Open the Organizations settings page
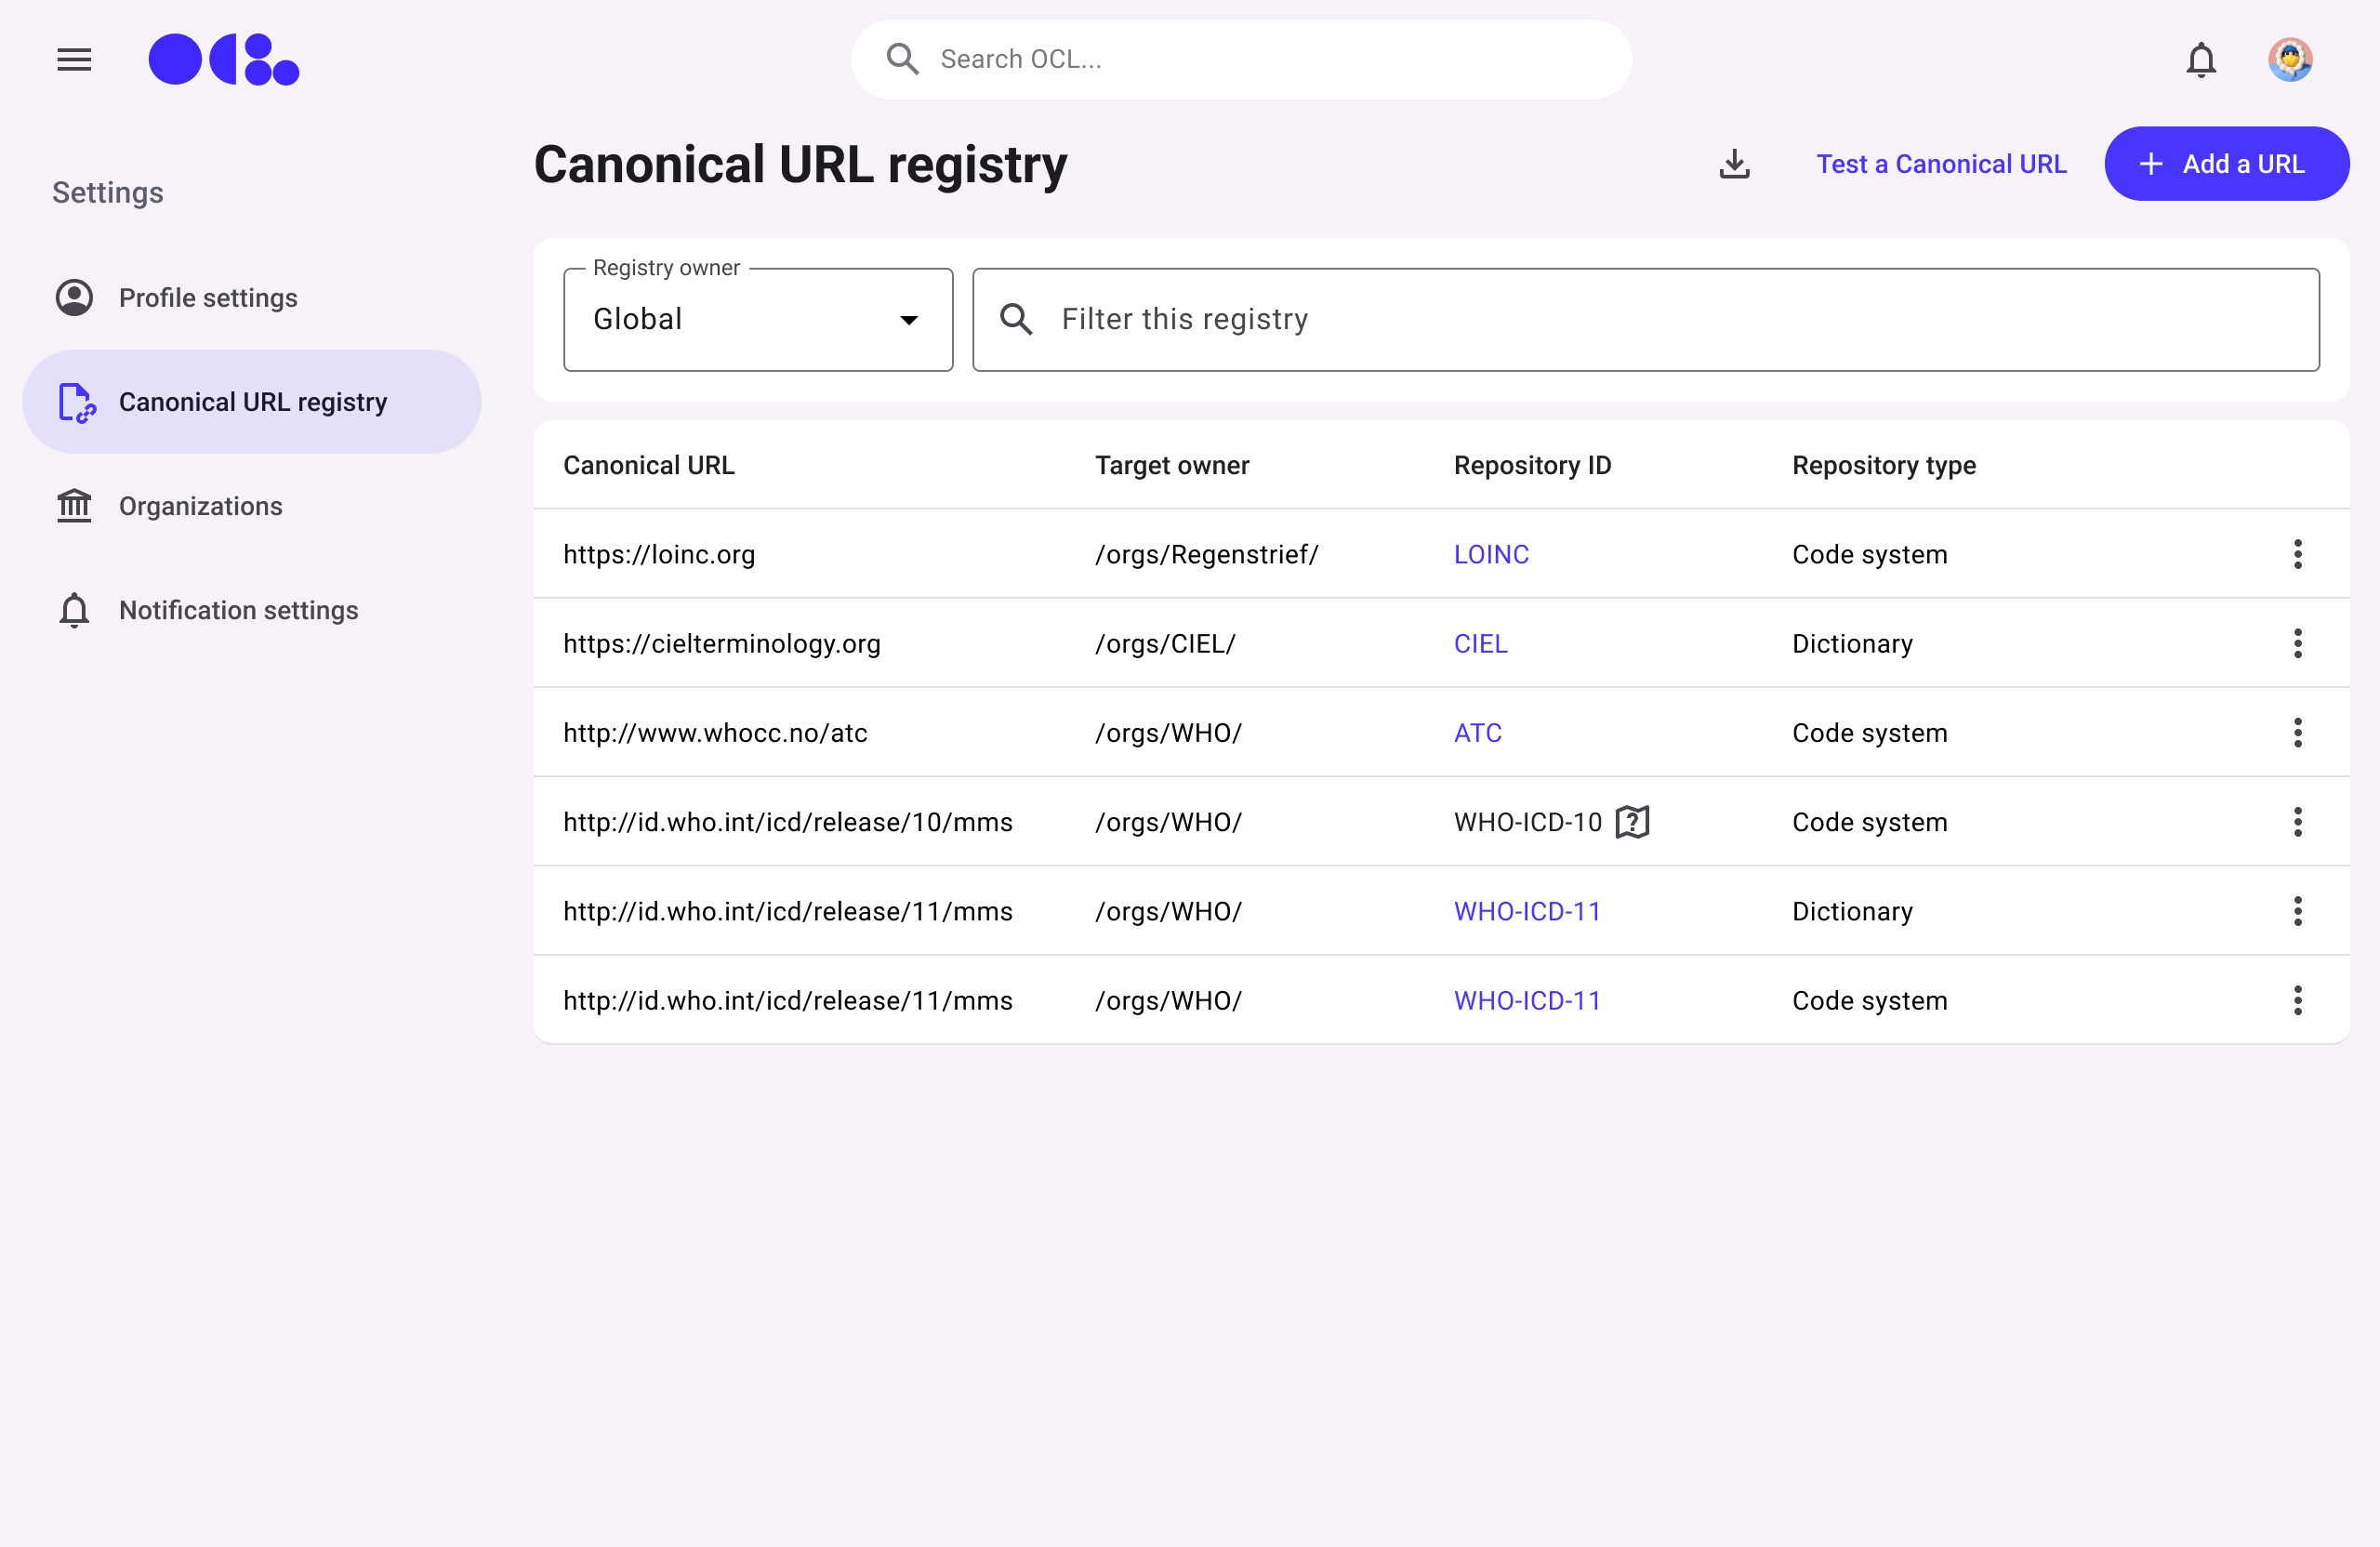Screen dimensions: 2380x1547 click(x=200, y=506)
